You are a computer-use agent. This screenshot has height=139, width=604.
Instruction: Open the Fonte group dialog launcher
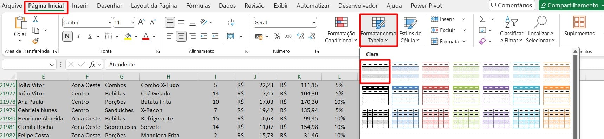tap(157, 51)
